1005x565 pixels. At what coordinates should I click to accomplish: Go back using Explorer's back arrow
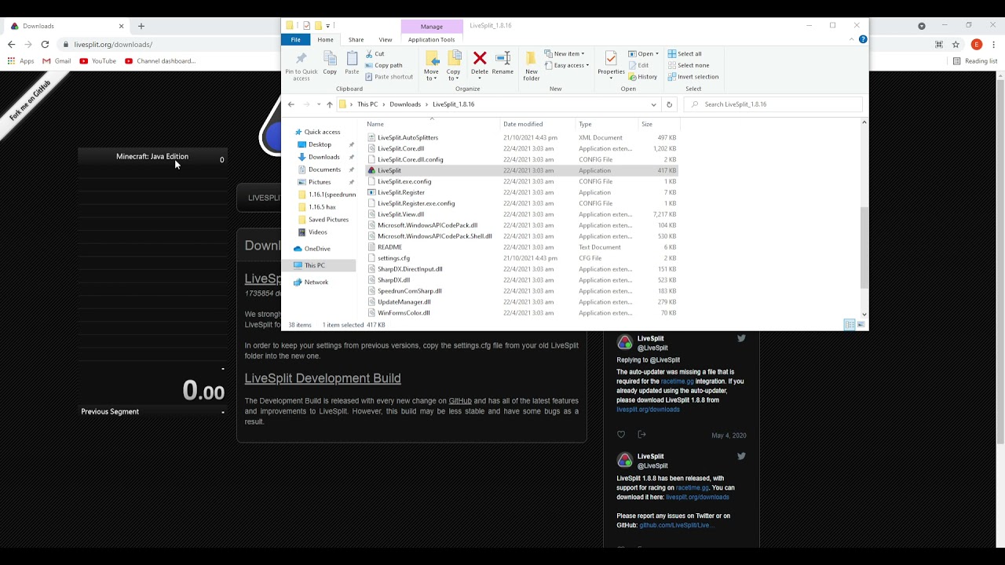point(291,104)
